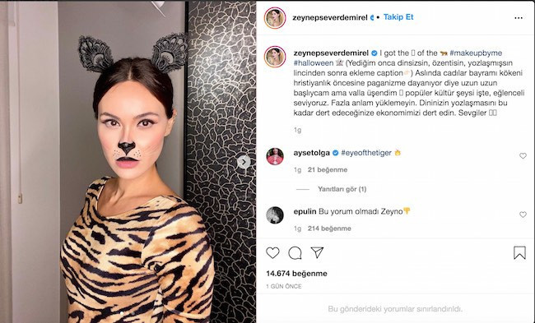Like aysetolga's comment heart
Viewport: 535px width, 323px height.
pyautogui.click(x=523, y=155)
